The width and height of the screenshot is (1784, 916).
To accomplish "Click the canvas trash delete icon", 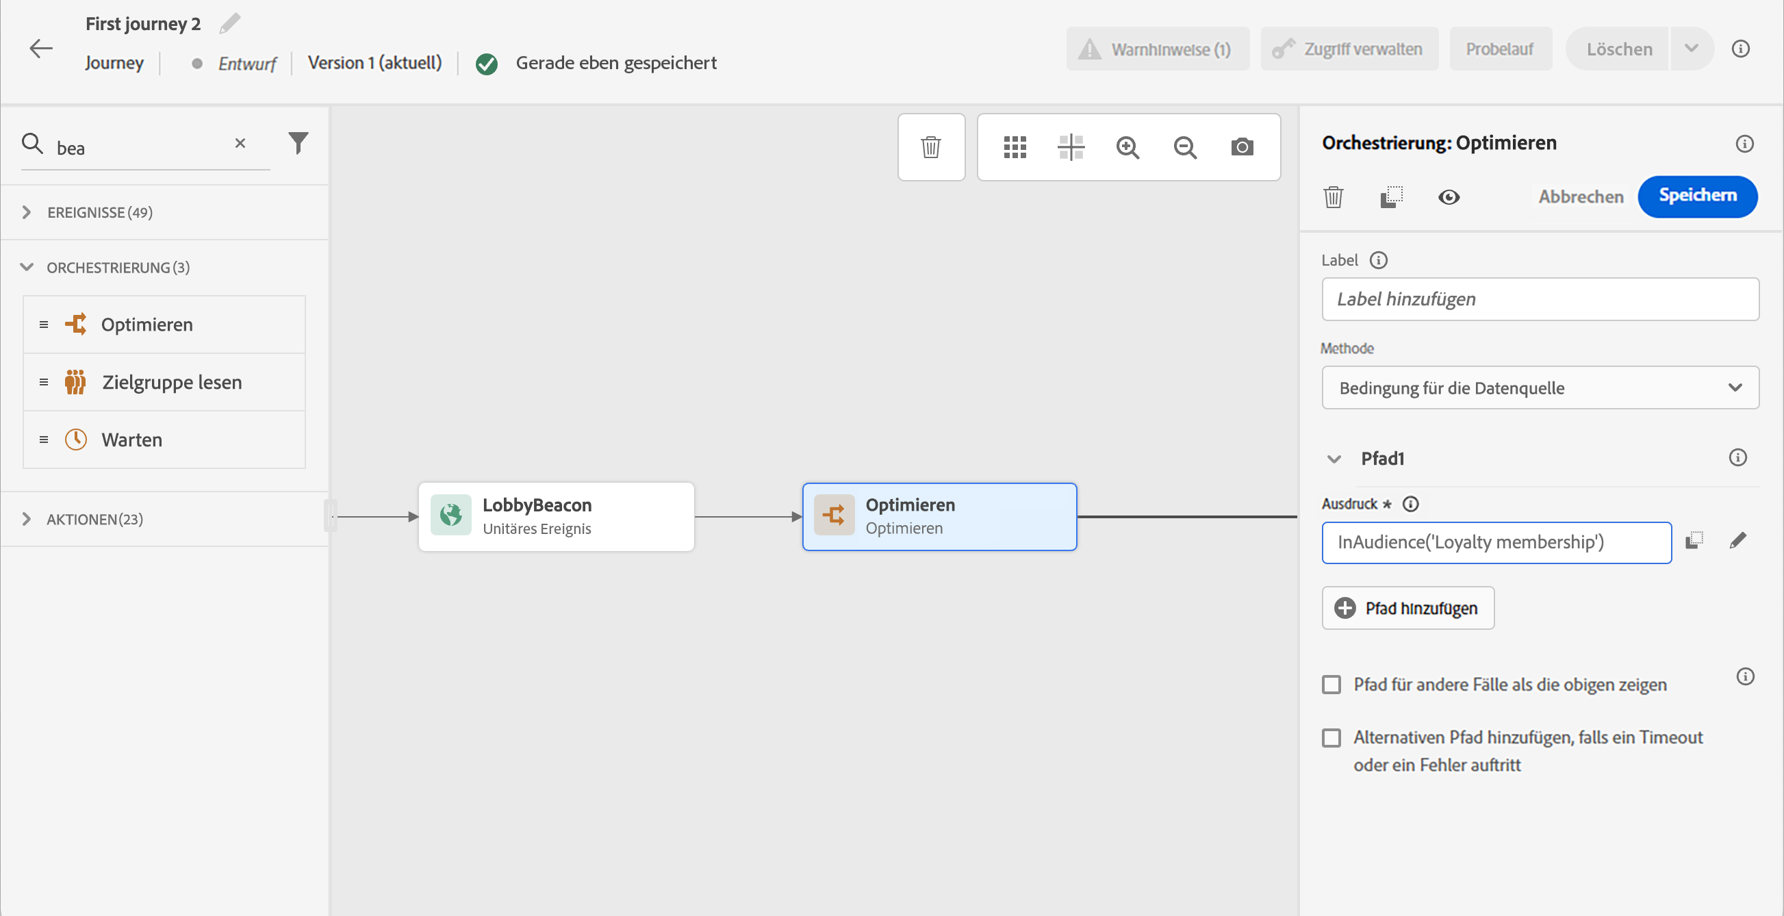I will [931, 147].
